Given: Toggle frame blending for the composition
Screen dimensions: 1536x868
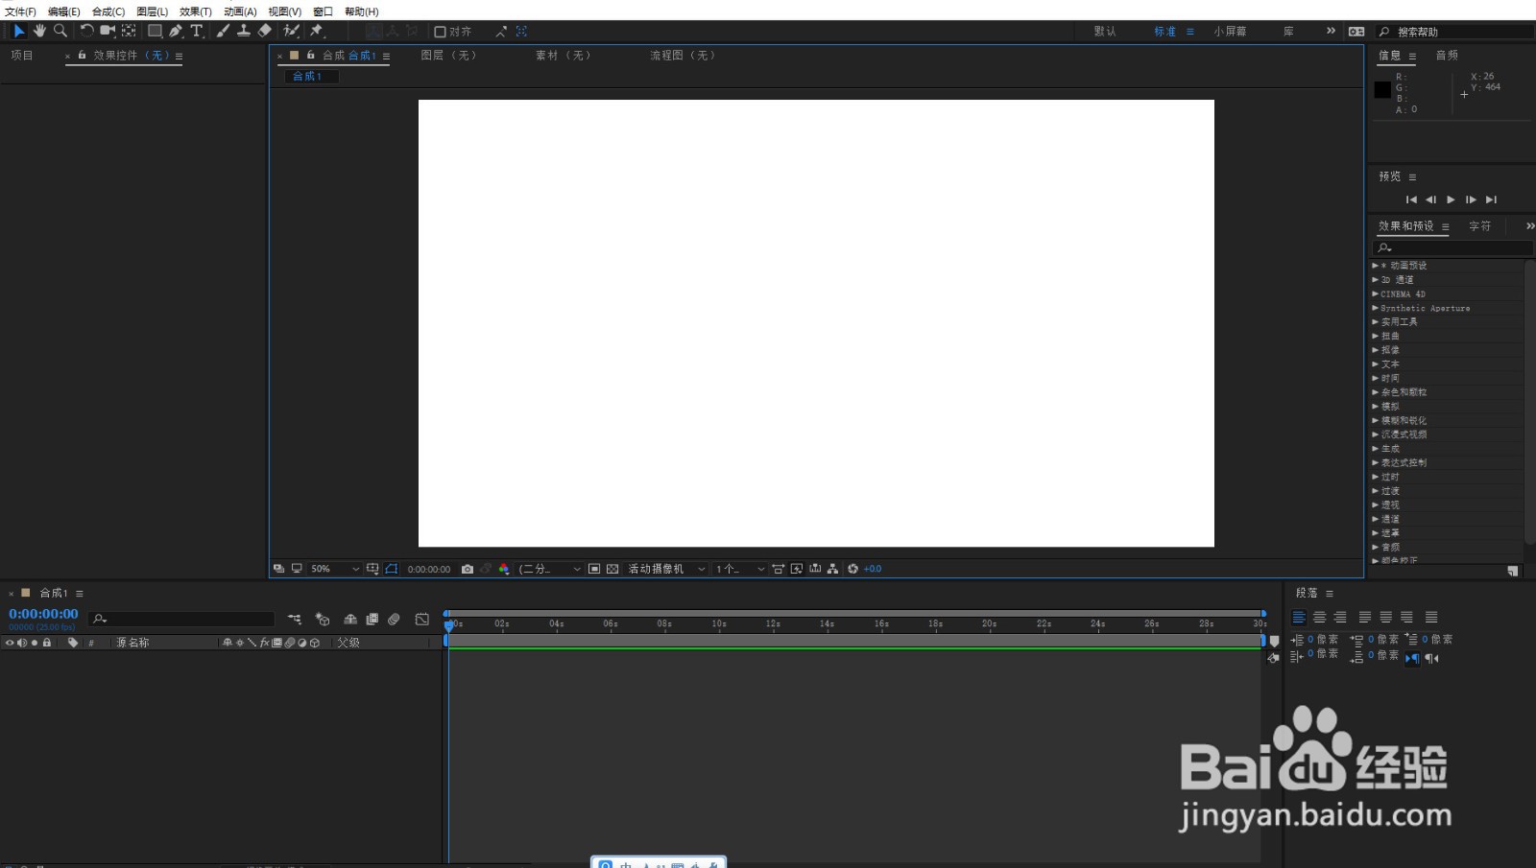Looking at the screenshot, I should click(x=372, y=620).
